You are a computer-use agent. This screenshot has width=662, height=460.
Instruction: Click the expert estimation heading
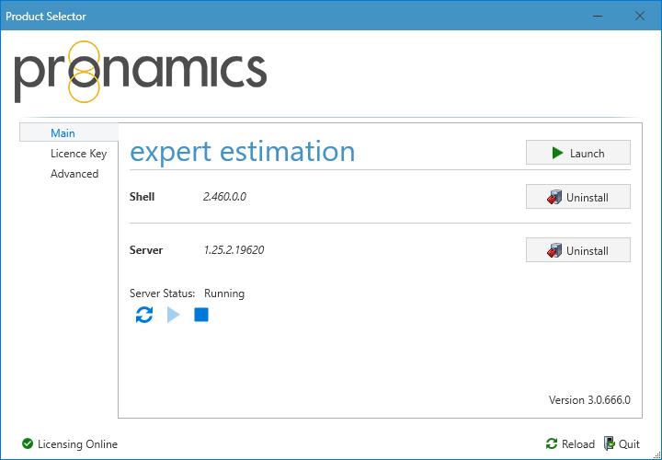(x=243, y=152)
